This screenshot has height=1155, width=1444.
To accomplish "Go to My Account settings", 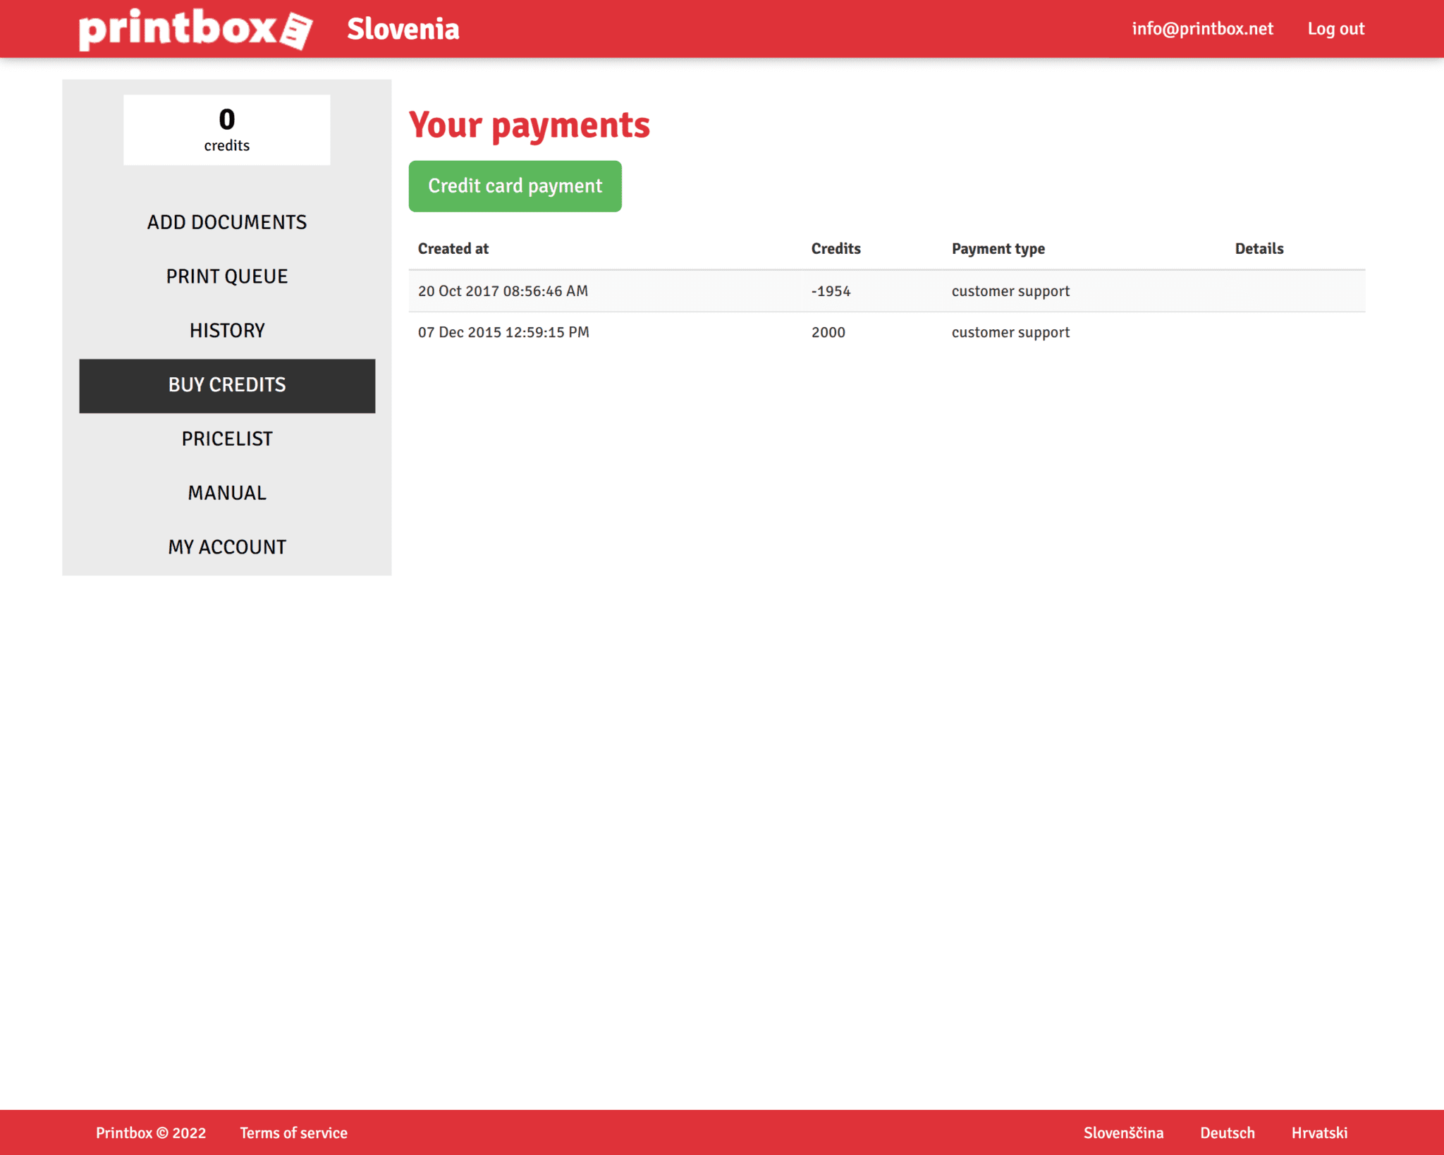I will pyautogui.click(x=226, y=547).
